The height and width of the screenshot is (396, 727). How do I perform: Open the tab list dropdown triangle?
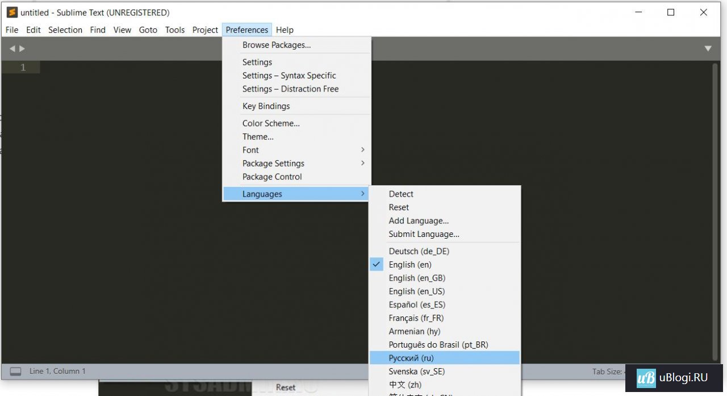coord(708,49)
